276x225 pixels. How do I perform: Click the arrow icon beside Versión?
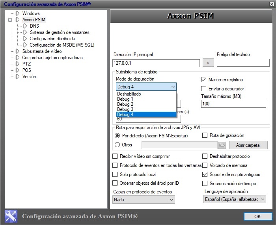[x=17, y=77]
